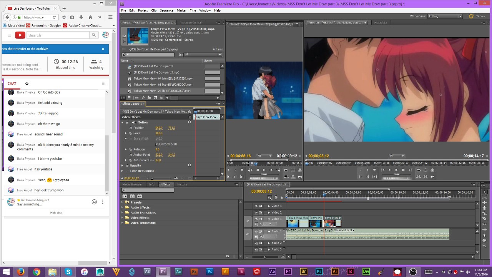Expand Video Transitions folder
This screenshot has width=492, height=277.
pos(123,223)
